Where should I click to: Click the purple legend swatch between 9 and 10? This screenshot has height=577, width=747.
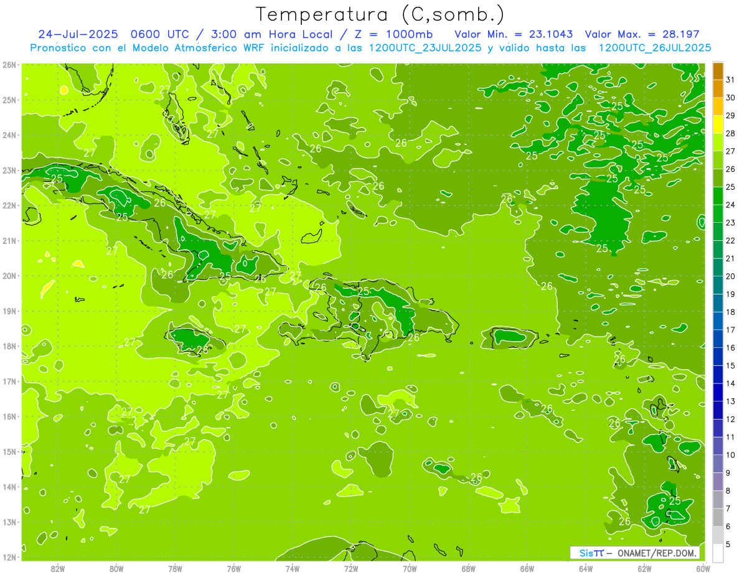718,464
